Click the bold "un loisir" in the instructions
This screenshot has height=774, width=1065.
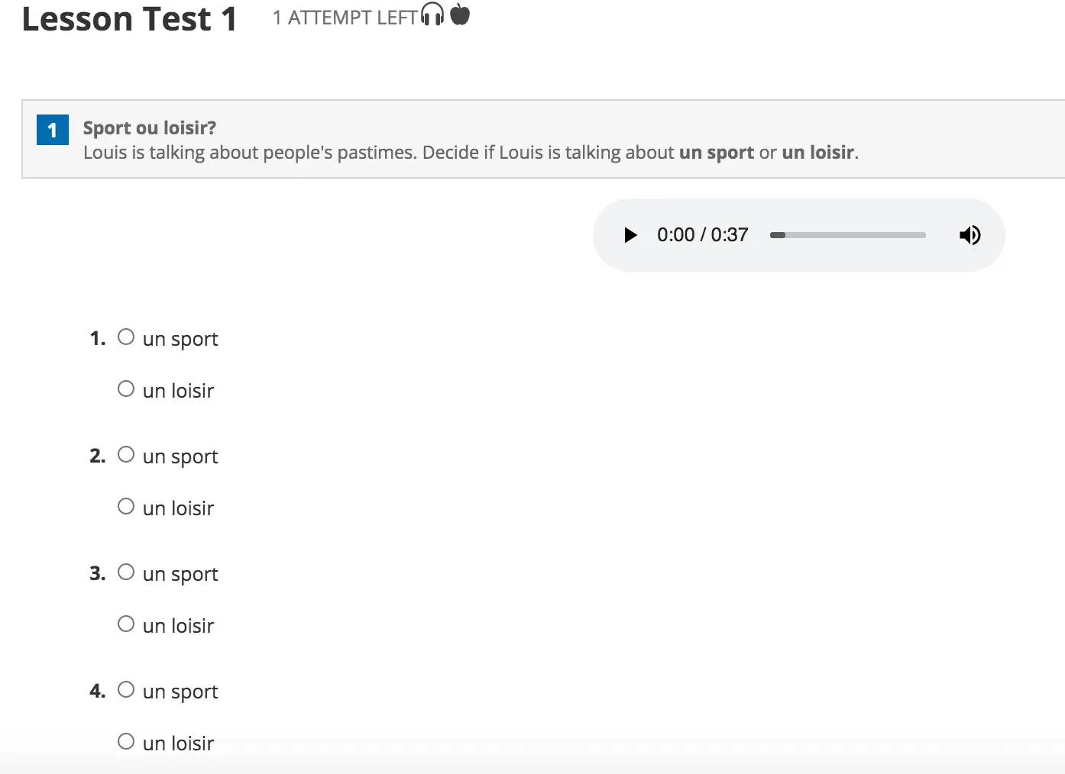(817, 153)
